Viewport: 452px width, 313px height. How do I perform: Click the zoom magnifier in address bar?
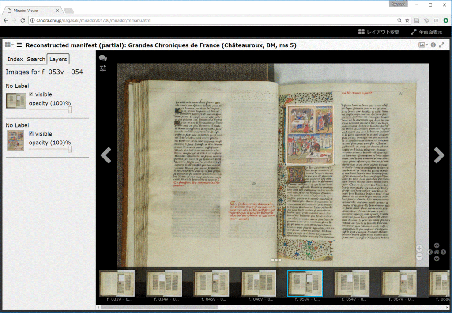tap(399, 20)
